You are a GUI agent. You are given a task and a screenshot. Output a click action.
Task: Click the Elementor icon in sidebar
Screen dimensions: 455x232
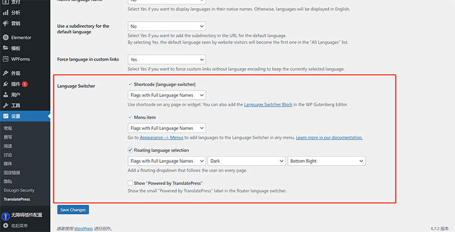pyautogui.click(x=6, y=37)
